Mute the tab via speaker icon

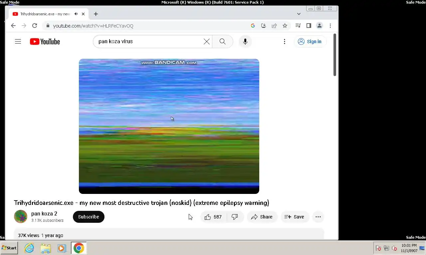[x=76, y=14]
